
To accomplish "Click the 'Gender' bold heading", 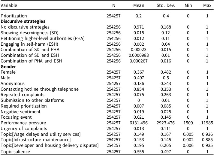I will [x=8, y=67].
